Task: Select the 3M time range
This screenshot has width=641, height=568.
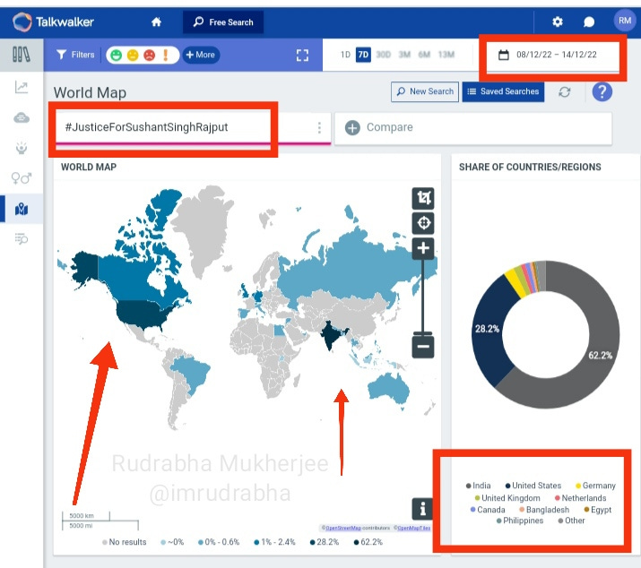Action: pos(404,55)
